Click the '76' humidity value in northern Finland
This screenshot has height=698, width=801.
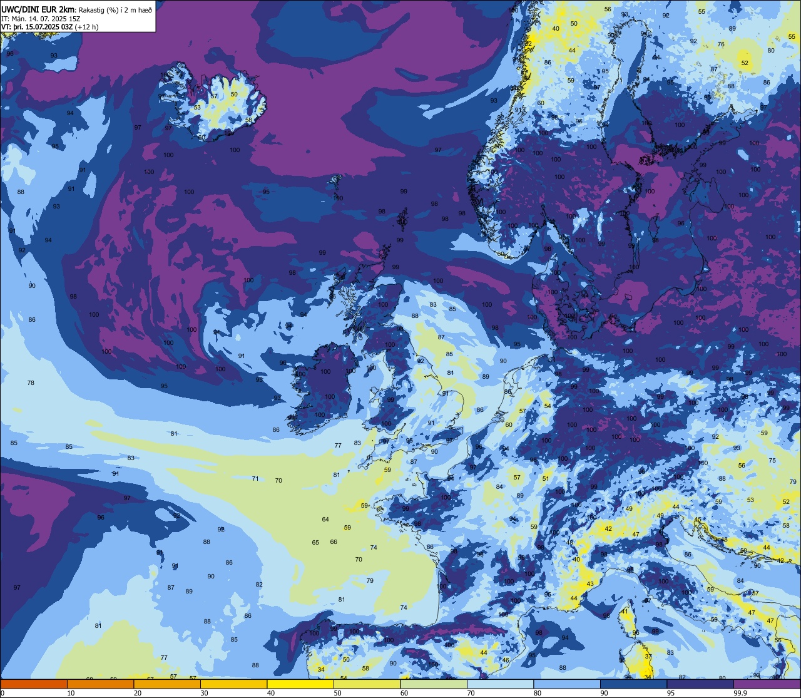pos(721,44)
